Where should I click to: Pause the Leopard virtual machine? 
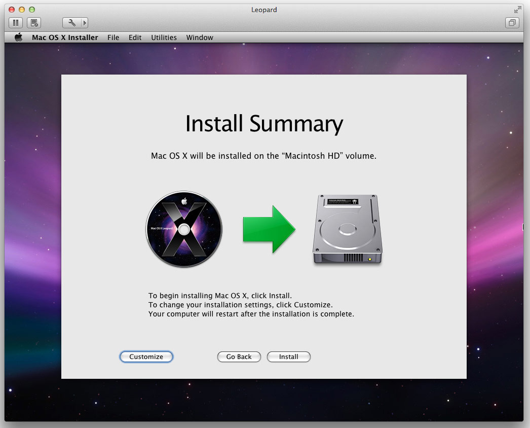pyautogui.click(x=16, y=23)
